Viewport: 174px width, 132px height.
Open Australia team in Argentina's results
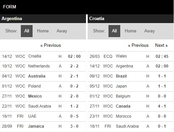[x=37, y=76]
